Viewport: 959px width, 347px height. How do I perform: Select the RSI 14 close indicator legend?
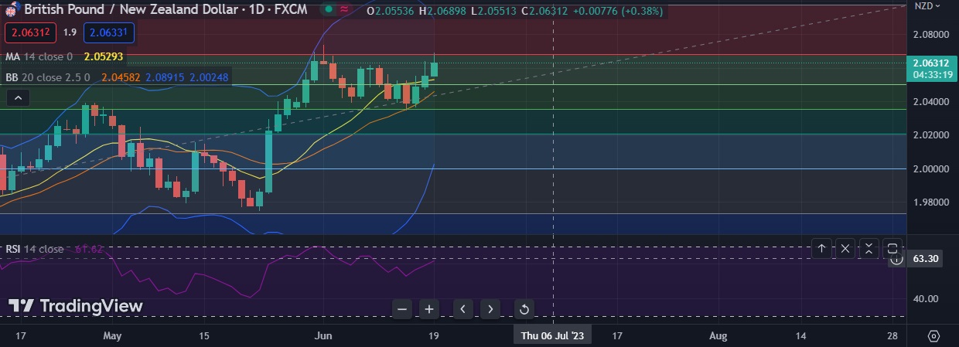point(34,249)
